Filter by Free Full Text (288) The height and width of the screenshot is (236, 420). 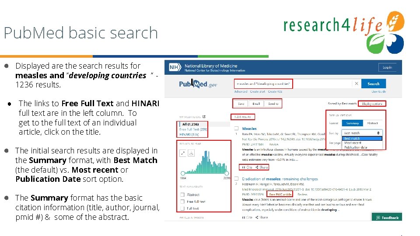pos(193,129)
